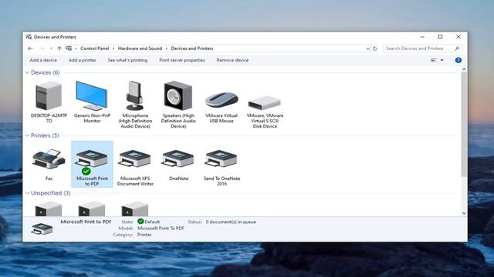The image size is (494, 277).
Task: Maximize the Devices and Printers window
Action: tap(440, 37)
